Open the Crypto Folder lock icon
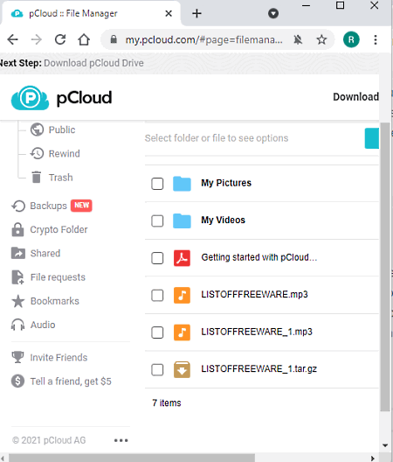Image resolution: width=393 pixels, height=462 pixels. [17, 229]
